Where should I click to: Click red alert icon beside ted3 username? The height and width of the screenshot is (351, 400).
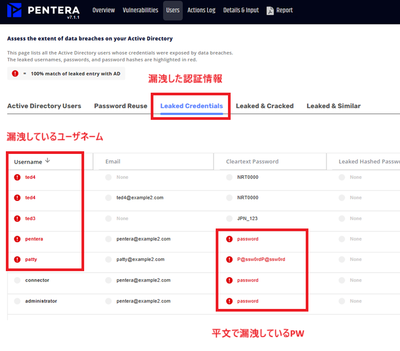(x=18, y=219)
